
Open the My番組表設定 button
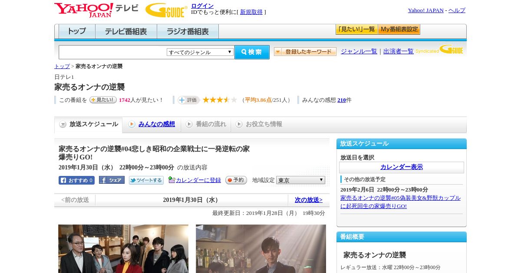399,29
